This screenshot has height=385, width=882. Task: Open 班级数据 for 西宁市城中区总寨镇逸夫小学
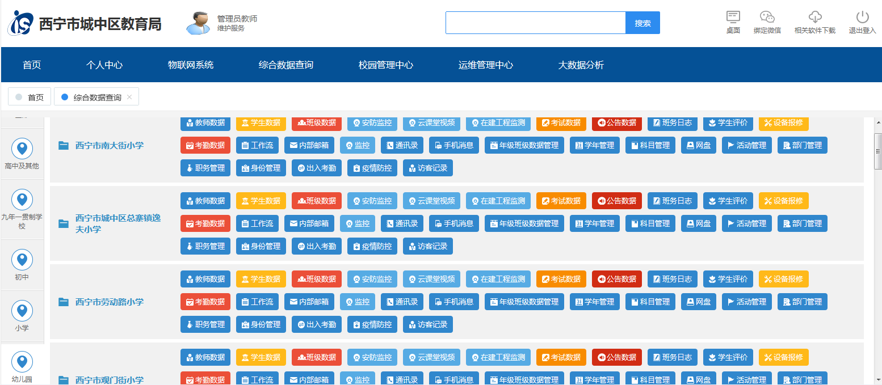click(x=317, y=201)
